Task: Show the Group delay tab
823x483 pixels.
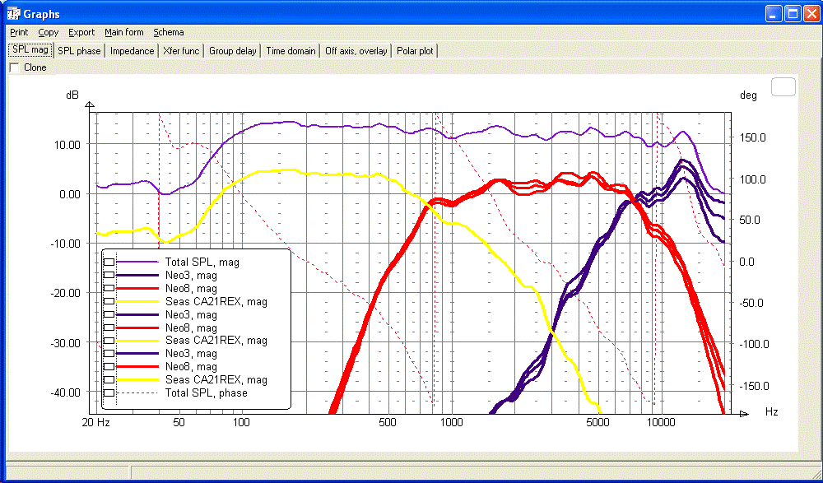Action: pyautogui.click(x=233, y=51)
